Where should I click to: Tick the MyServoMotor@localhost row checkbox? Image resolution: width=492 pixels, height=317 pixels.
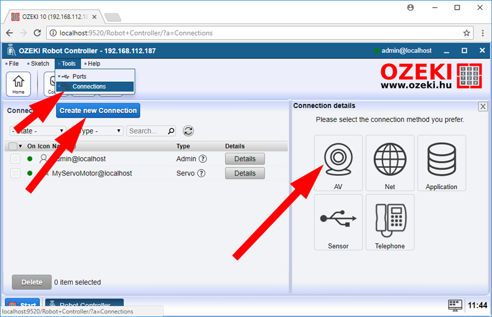click(x=15, y=173)
